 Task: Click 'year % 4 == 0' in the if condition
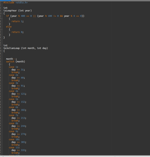(73, 16)
